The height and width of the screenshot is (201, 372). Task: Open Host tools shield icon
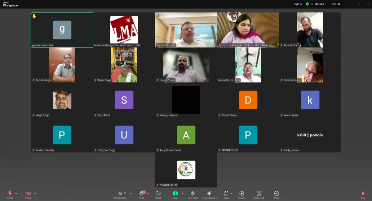point(193,194)
